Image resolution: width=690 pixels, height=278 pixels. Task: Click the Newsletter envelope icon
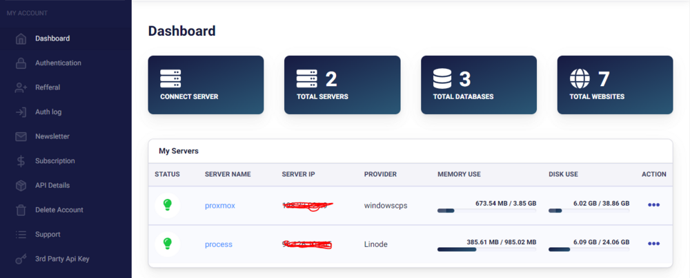click(x=21, y=136)
